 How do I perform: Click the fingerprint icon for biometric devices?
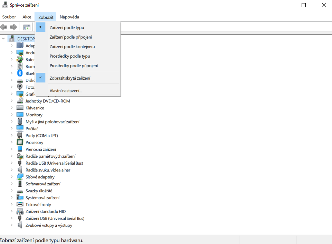(20, 66)
